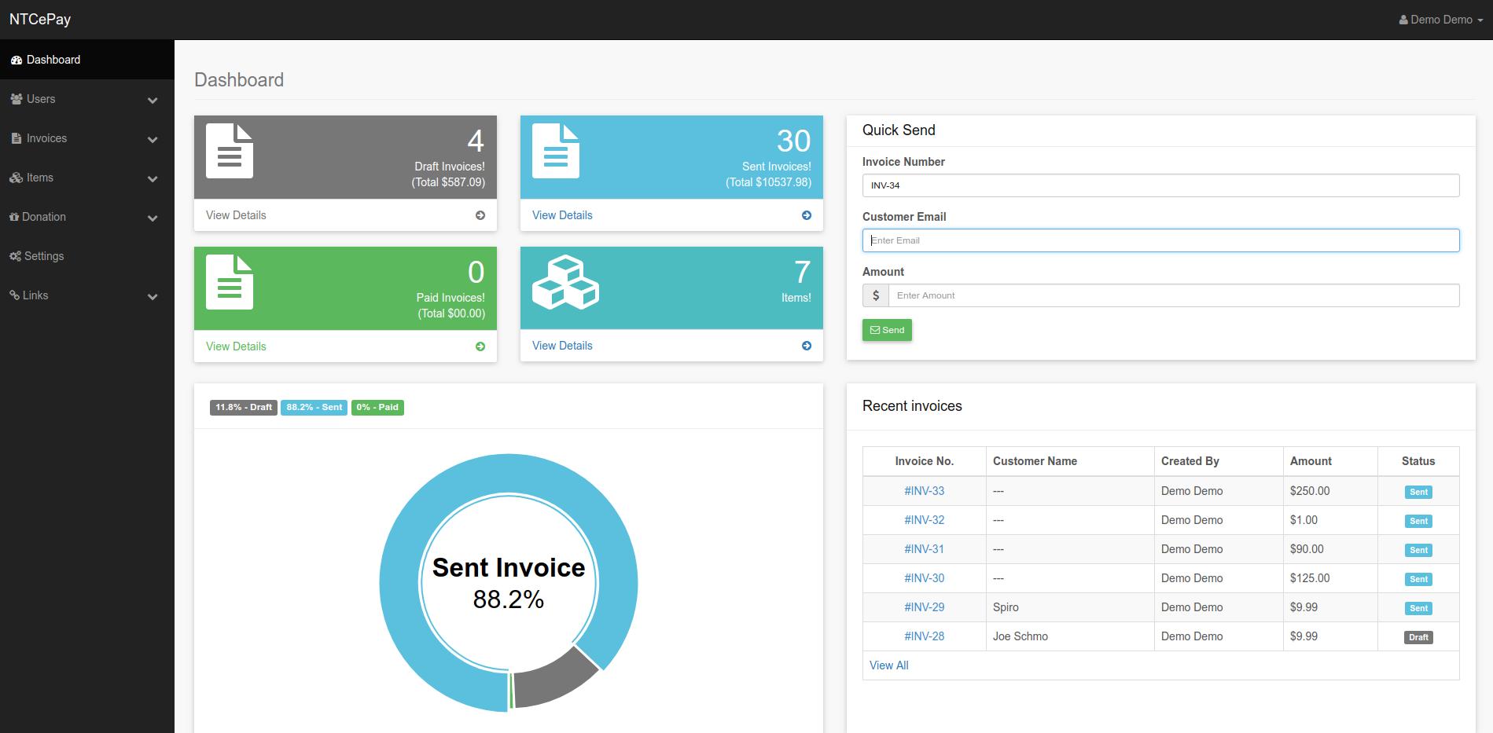Focus the Customer Email input field

click(1160, 240)
